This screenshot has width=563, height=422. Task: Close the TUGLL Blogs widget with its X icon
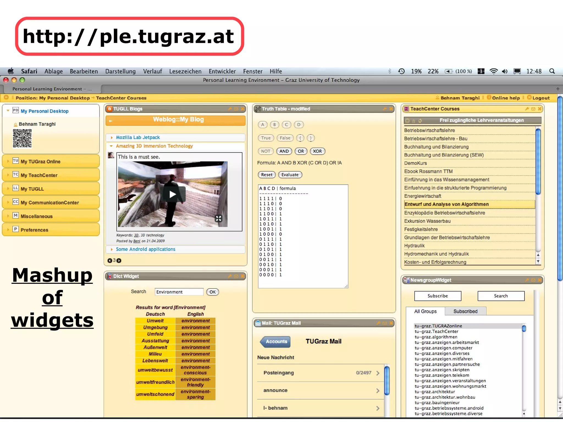pos(242,109)
